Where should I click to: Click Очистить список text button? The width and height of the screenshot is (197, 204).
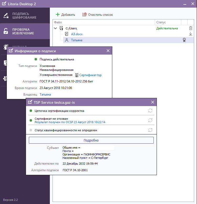pos(100,15)
